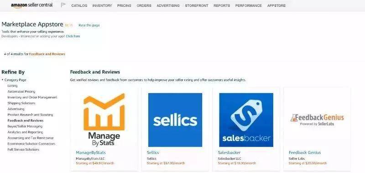Open the Salesbacker title link

(229, 152)
